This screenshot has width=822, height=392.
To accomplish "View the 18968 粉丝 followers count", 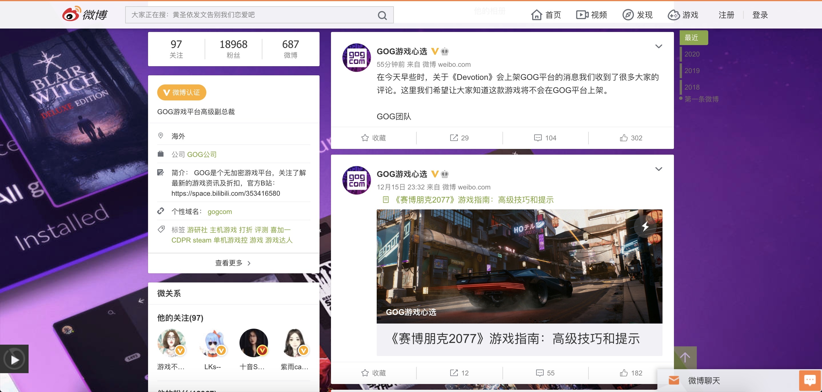I will tap(233, 49).
